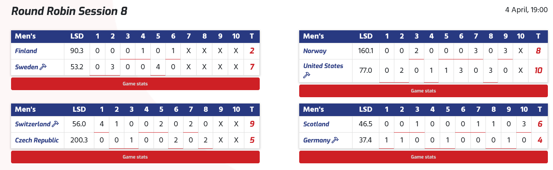Open Game stats for Norway vs United States

click(x=423, y=91)
